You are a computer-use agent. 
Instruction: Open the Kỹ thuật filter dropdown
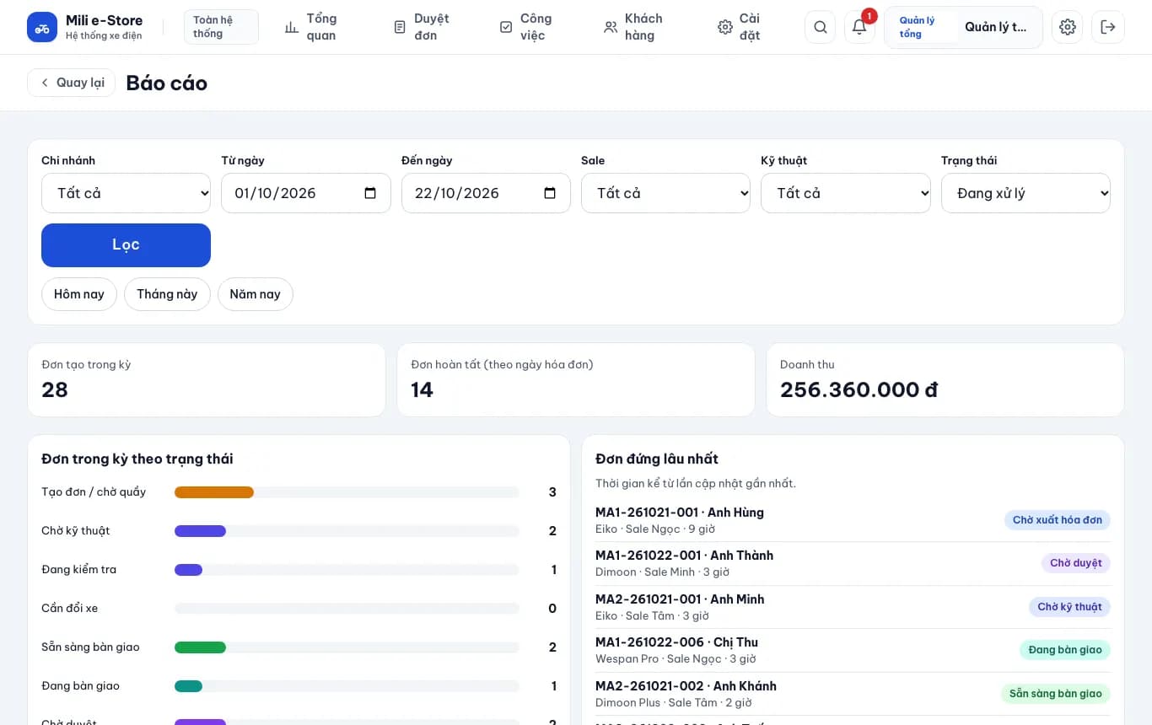[x=846, y=193]
